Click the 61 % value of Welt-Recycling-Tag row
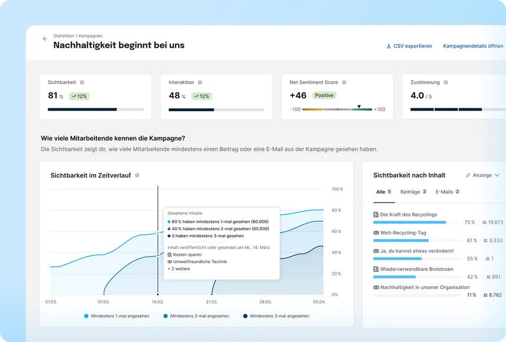Screen dimensions: 506x342 pyautogui.click(x=472, y=241)
